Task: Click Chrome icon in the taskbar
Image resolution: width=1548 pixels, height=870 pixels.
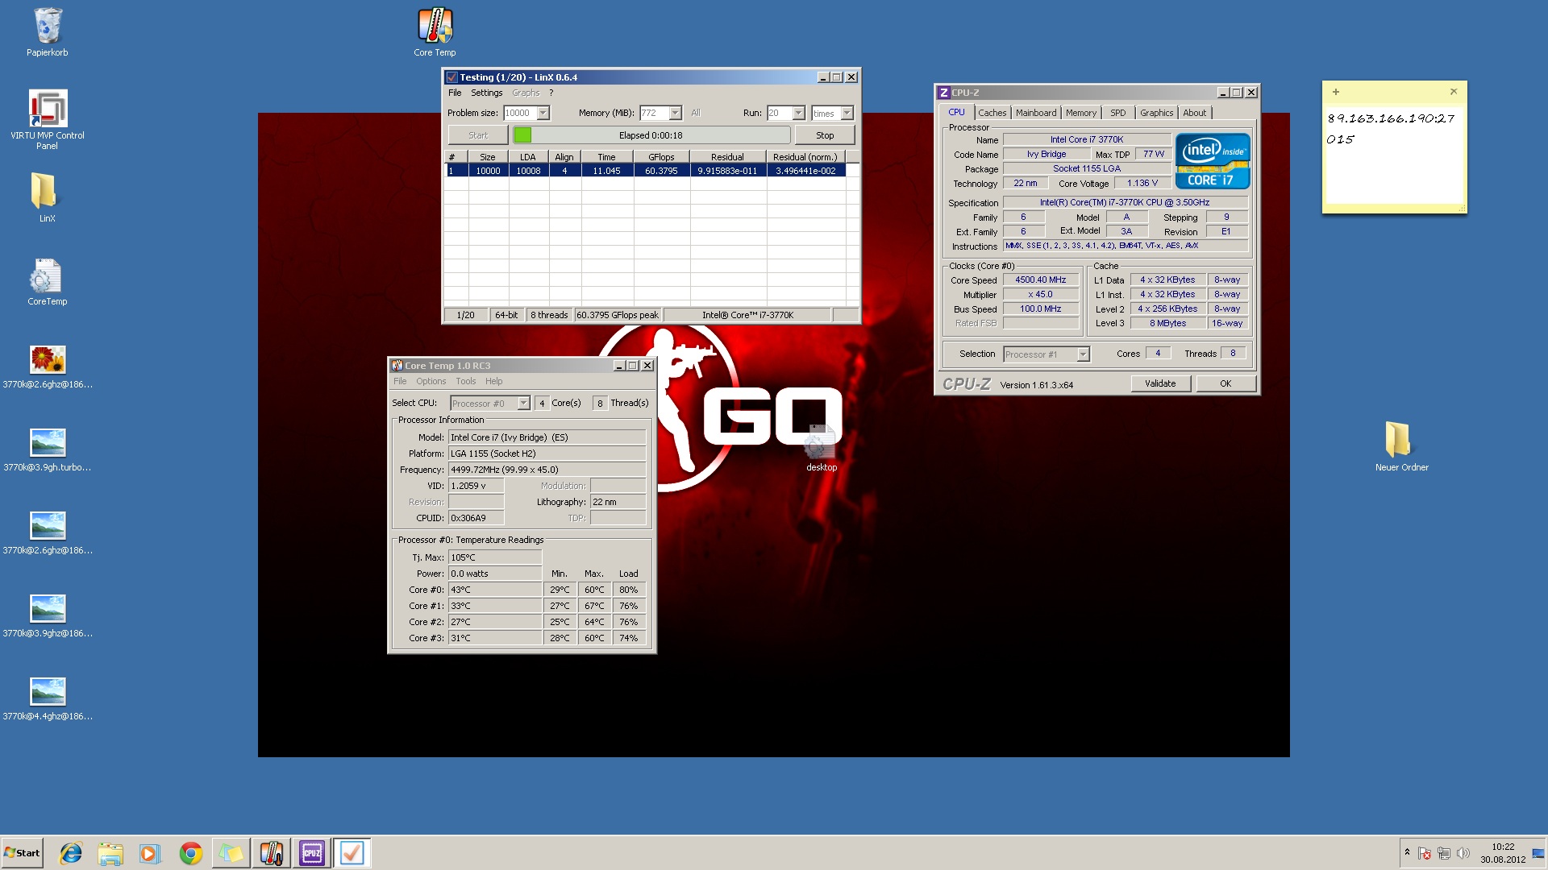Action: (x=190, y=853)
